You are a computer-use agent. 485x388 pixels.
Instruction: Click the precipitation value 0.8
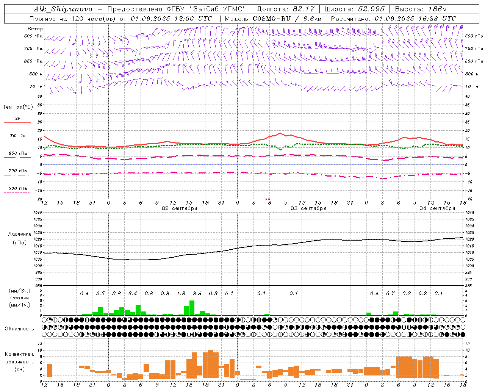point(149,294)
